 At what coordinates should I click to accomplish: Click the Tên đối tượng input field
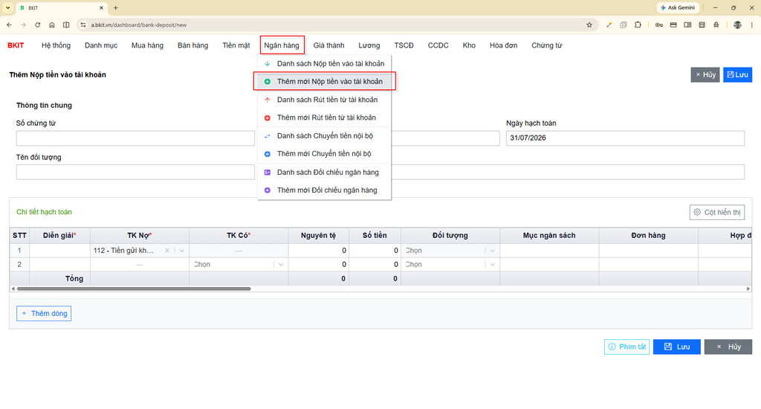click(135, 172)
